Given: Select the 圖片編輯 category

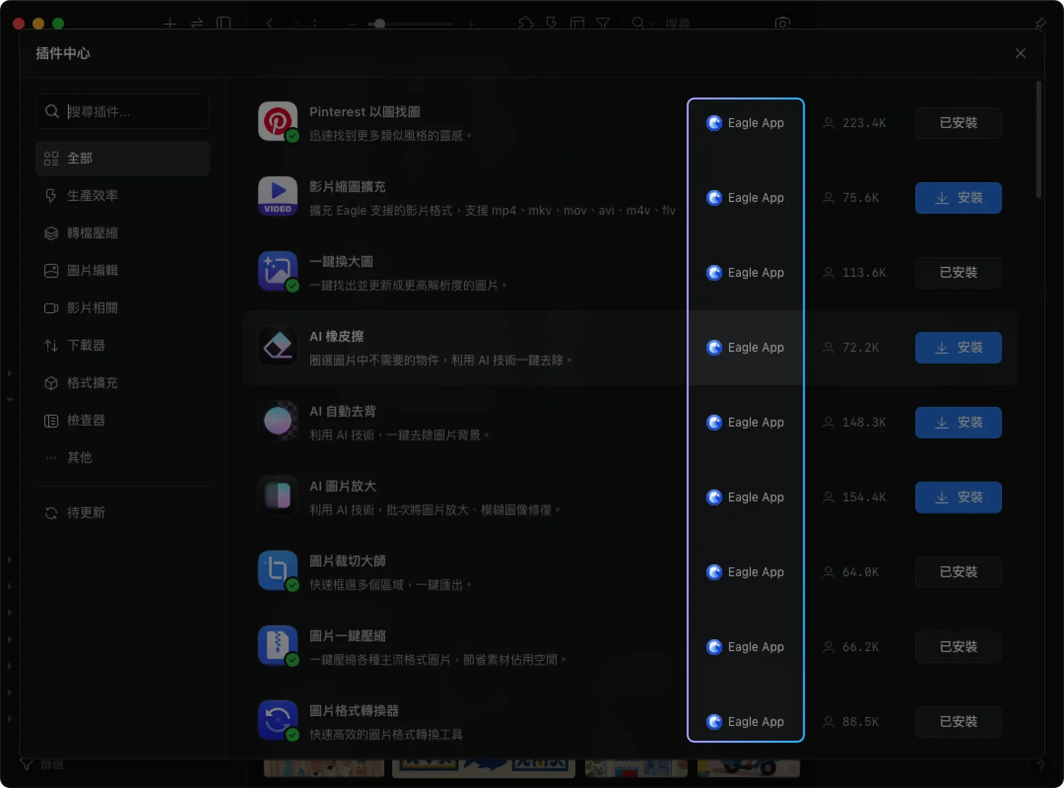Looking at the screenshot, I should [x=123, y=271].
